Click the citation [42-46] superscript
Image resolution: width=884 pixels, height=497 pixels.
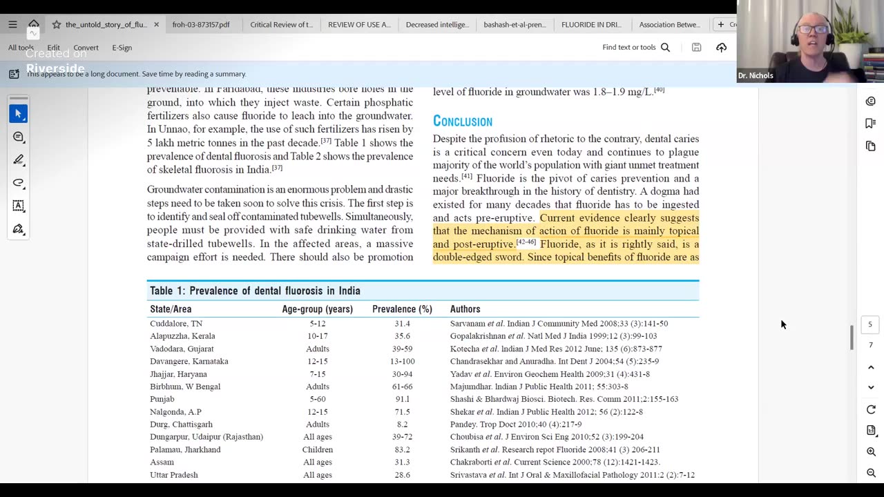point(526,242)
